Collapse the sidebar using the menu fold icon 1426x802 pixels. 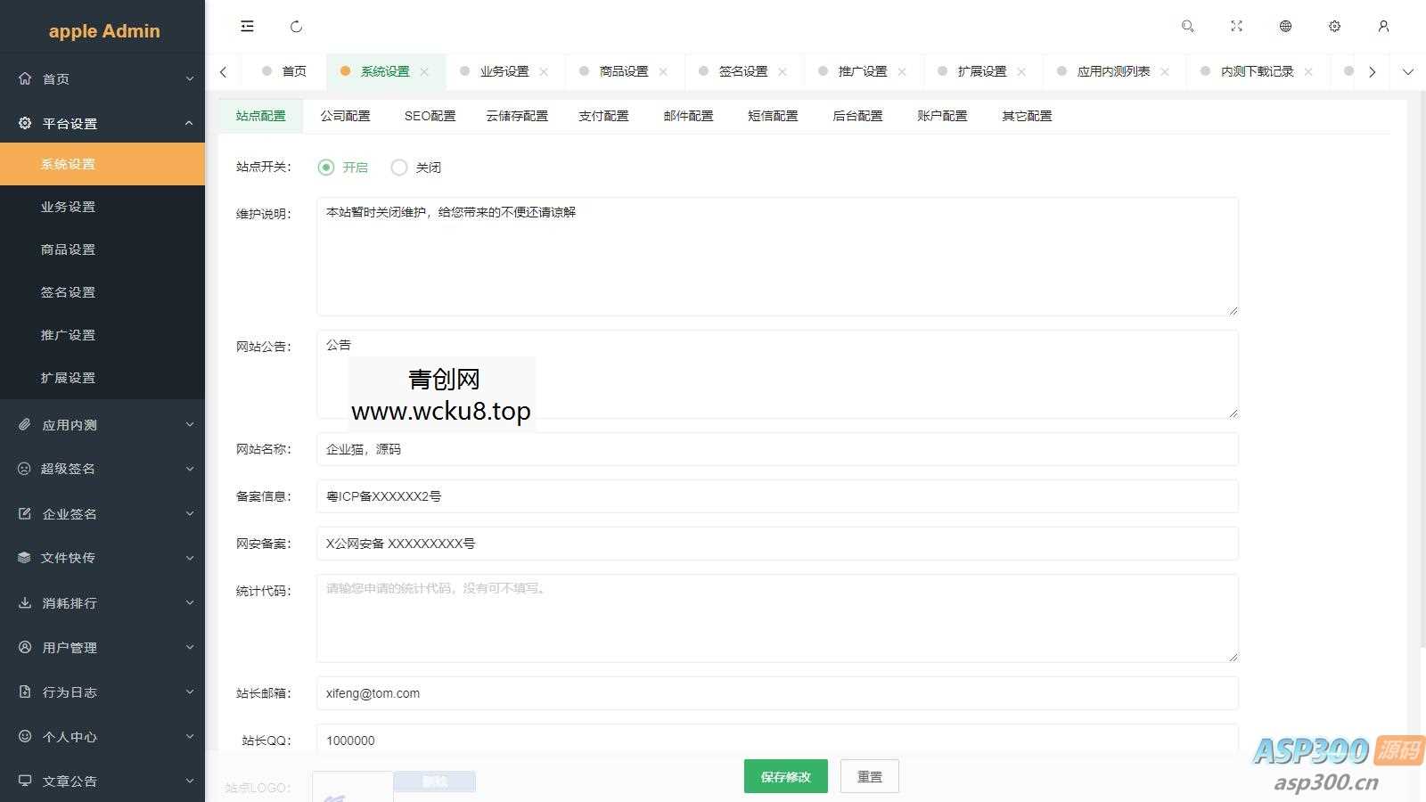point(247,26)
